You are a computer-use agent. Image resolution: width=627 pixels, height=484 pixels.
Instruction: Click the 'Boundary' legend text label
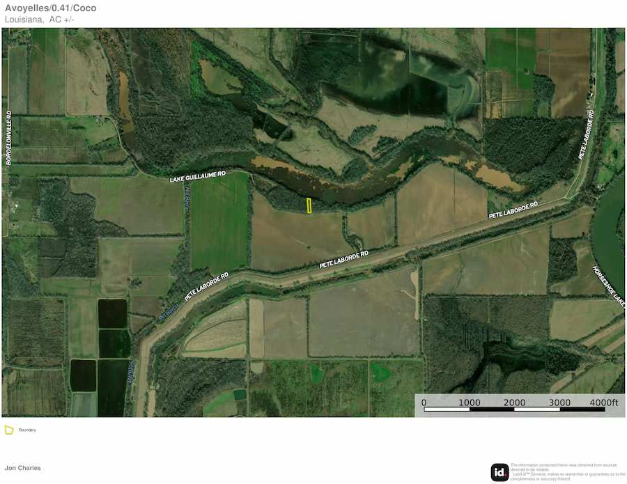point(27,430)
